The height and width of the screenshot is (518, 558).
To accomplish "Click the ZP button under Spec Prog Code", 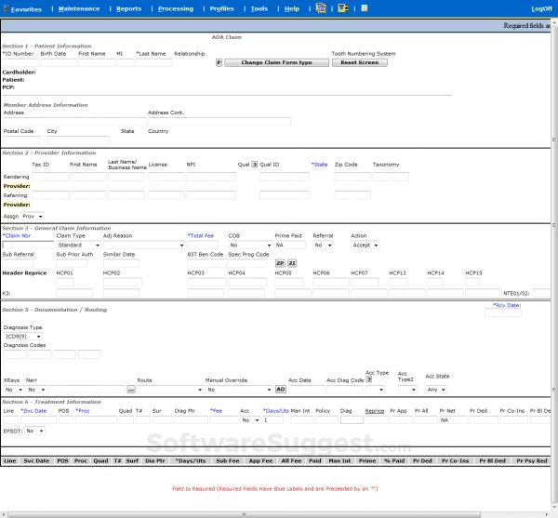I will click(x=280, y=263).
